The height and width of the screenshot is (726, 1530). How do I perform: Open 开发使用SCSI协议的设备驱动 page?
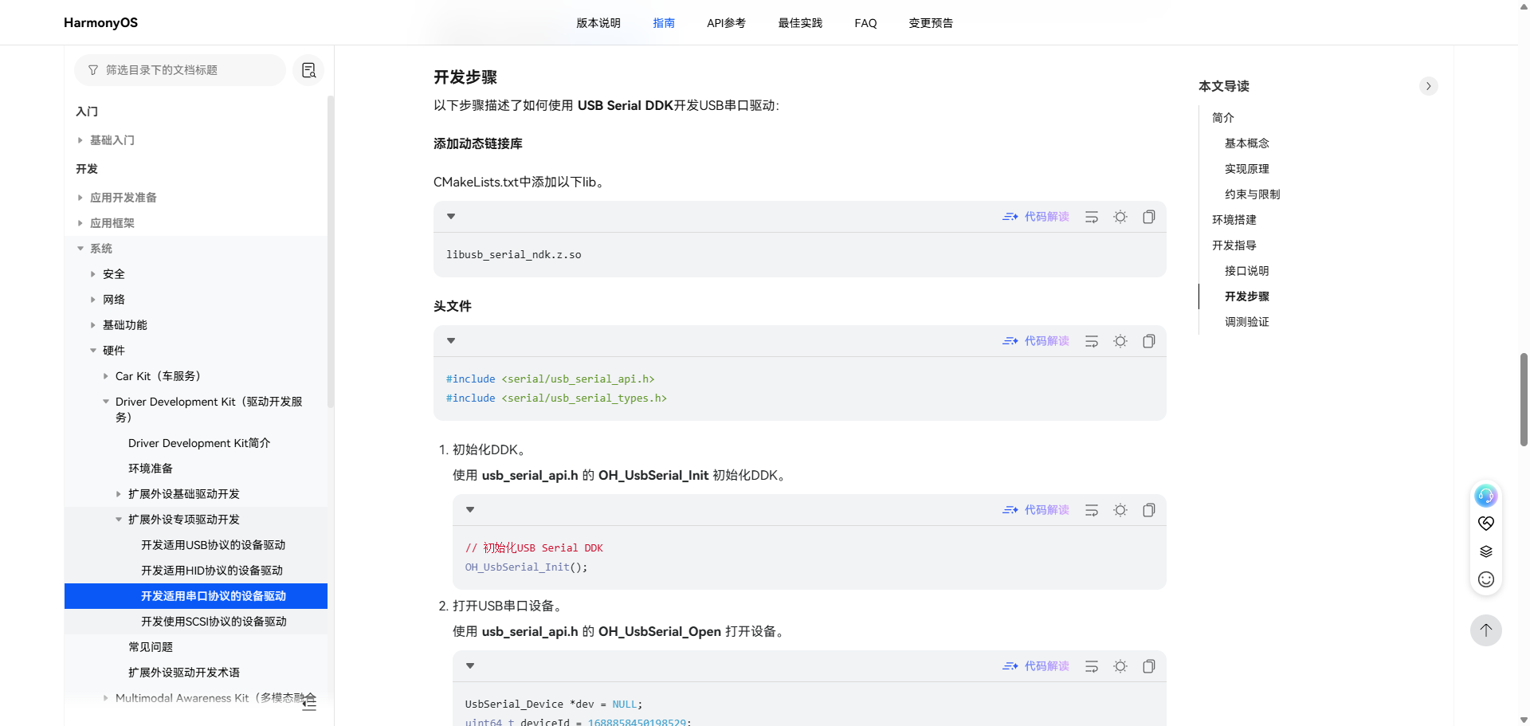point(214,622)
